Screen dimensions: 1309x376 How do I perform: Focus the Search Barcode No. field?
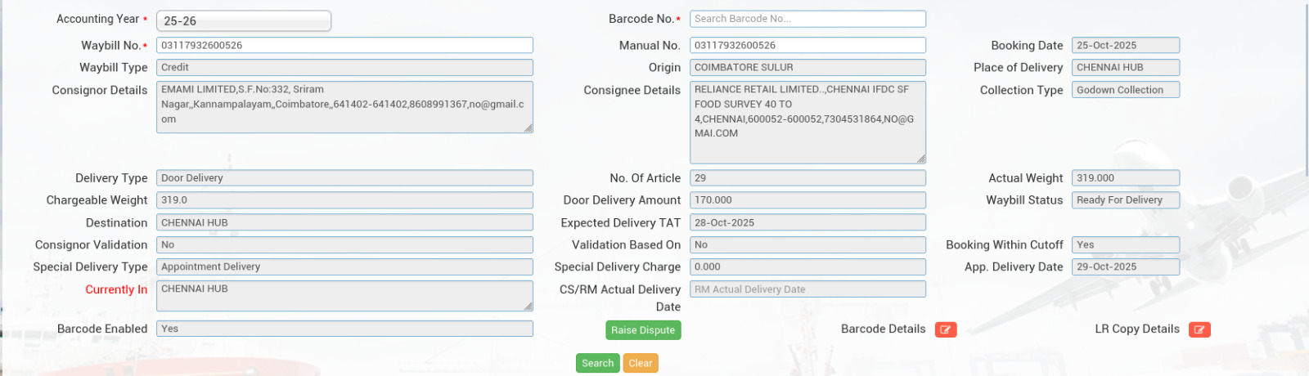(x=807, y=19)
